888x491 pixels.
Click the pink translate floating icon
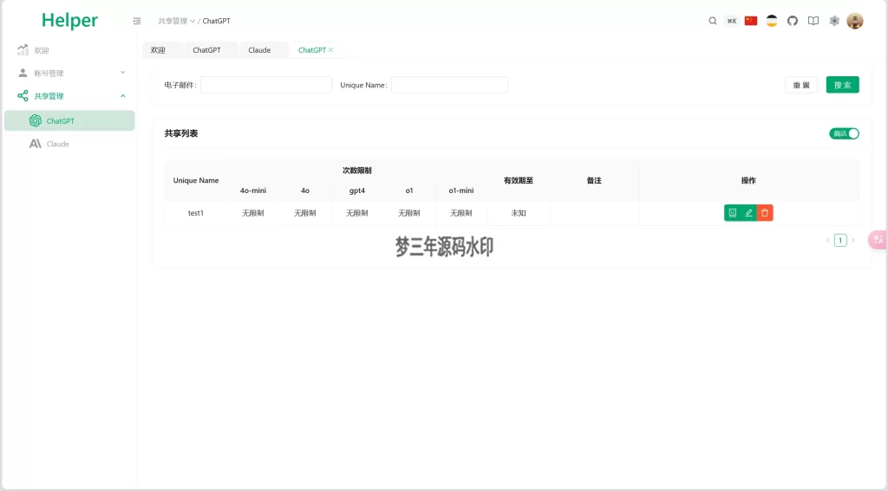(x=878, y=240)
